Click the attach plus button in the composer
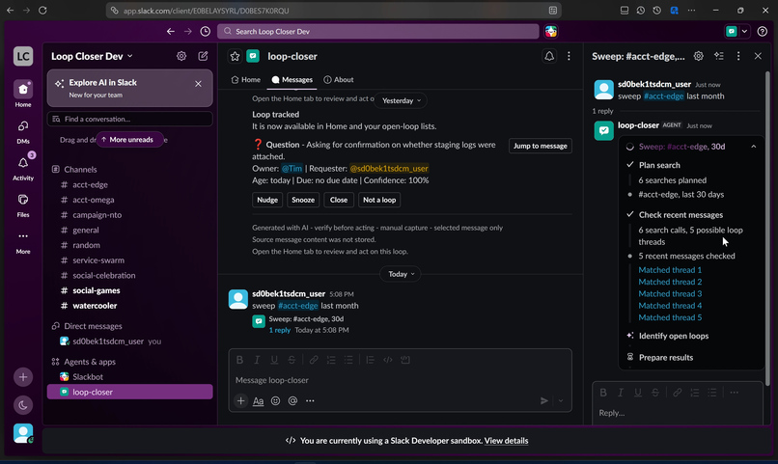 point(240,400)
